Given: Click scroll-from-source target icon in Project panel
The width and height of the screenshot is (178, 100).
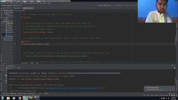Looking at the screenshot, I should [8, 8].
